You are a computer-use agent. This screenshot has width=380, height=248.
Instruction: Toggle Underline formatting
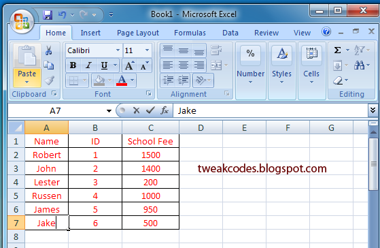click(x=104, y=65)
